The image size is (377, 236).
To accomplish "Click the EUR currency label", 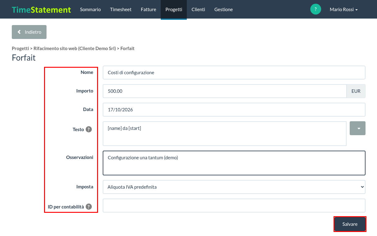I will [356, 91].
